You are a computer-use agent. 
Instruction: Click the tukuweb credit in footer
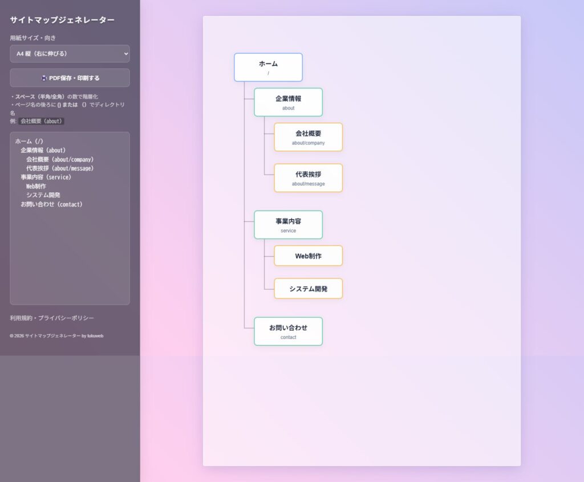(x=95, y=336)
